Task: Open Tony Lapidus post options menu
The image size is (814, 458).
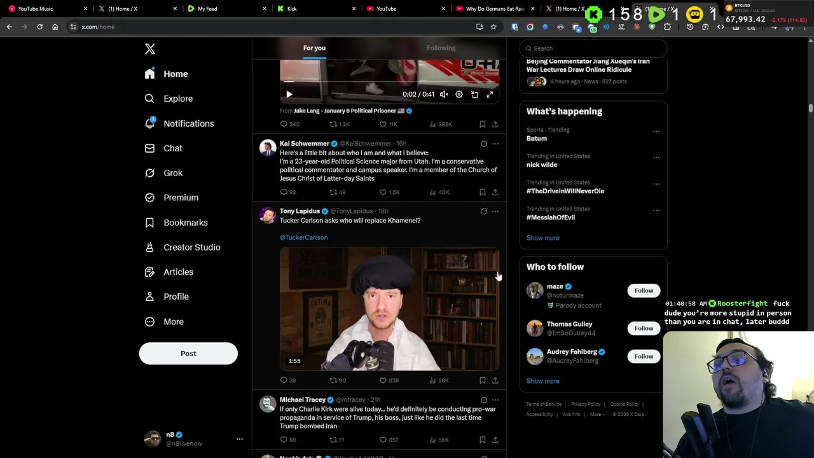Action: 495,211
